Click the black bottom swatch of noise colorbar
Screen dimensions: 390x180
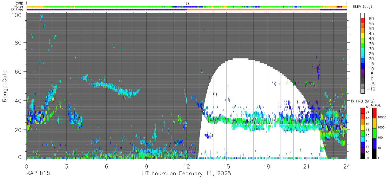[374, 154]
